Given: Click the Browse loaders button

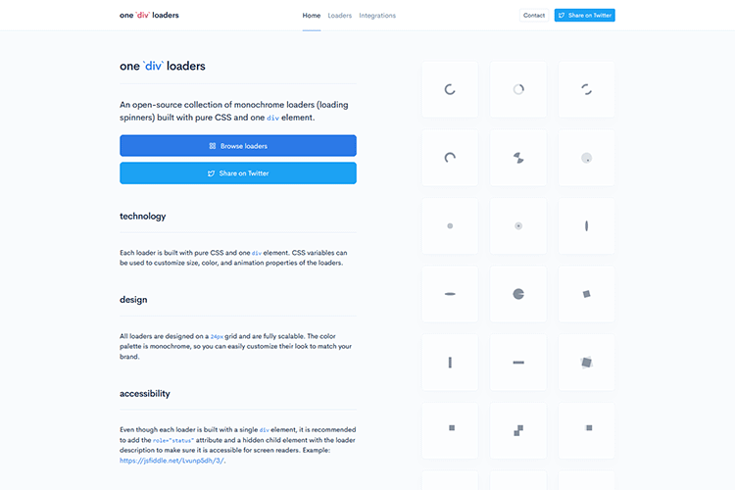Looking at the screenshot, I should [238, 146].
